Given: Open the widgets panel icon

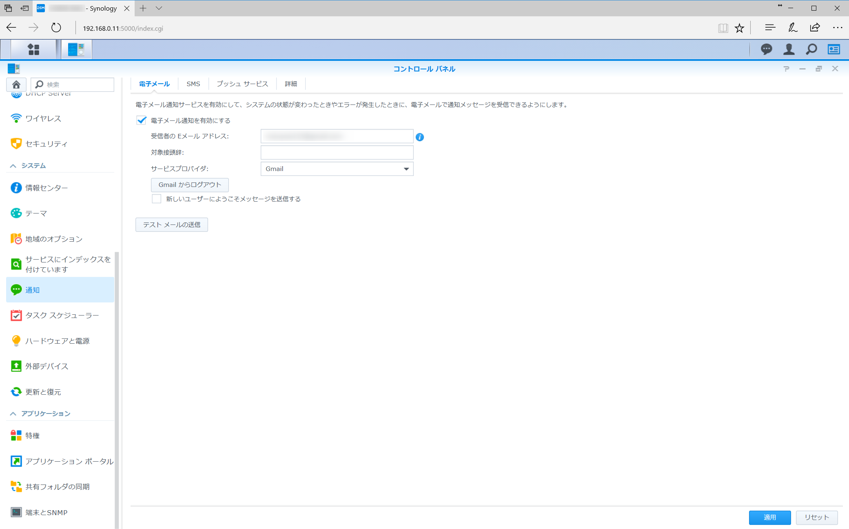Looking at the screenshot, I should pyautogui.click(x=833, y=49).
